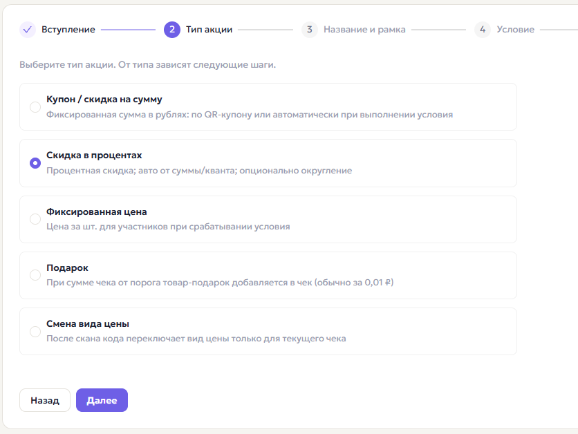Viewport: 578px width, 434px height.
Task: Click the instruction text Выберите тип акции
Action: tap(147, 64)
